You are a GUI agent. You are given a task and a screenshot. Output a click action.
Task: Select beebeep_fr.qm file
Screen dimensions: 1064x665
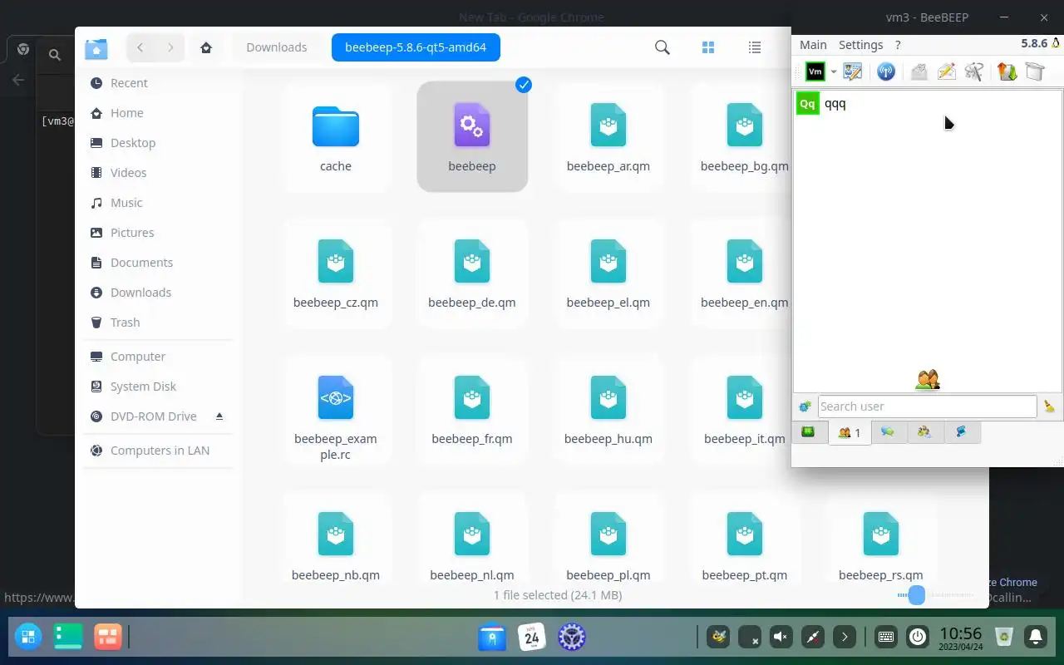[x=472, y=410]
